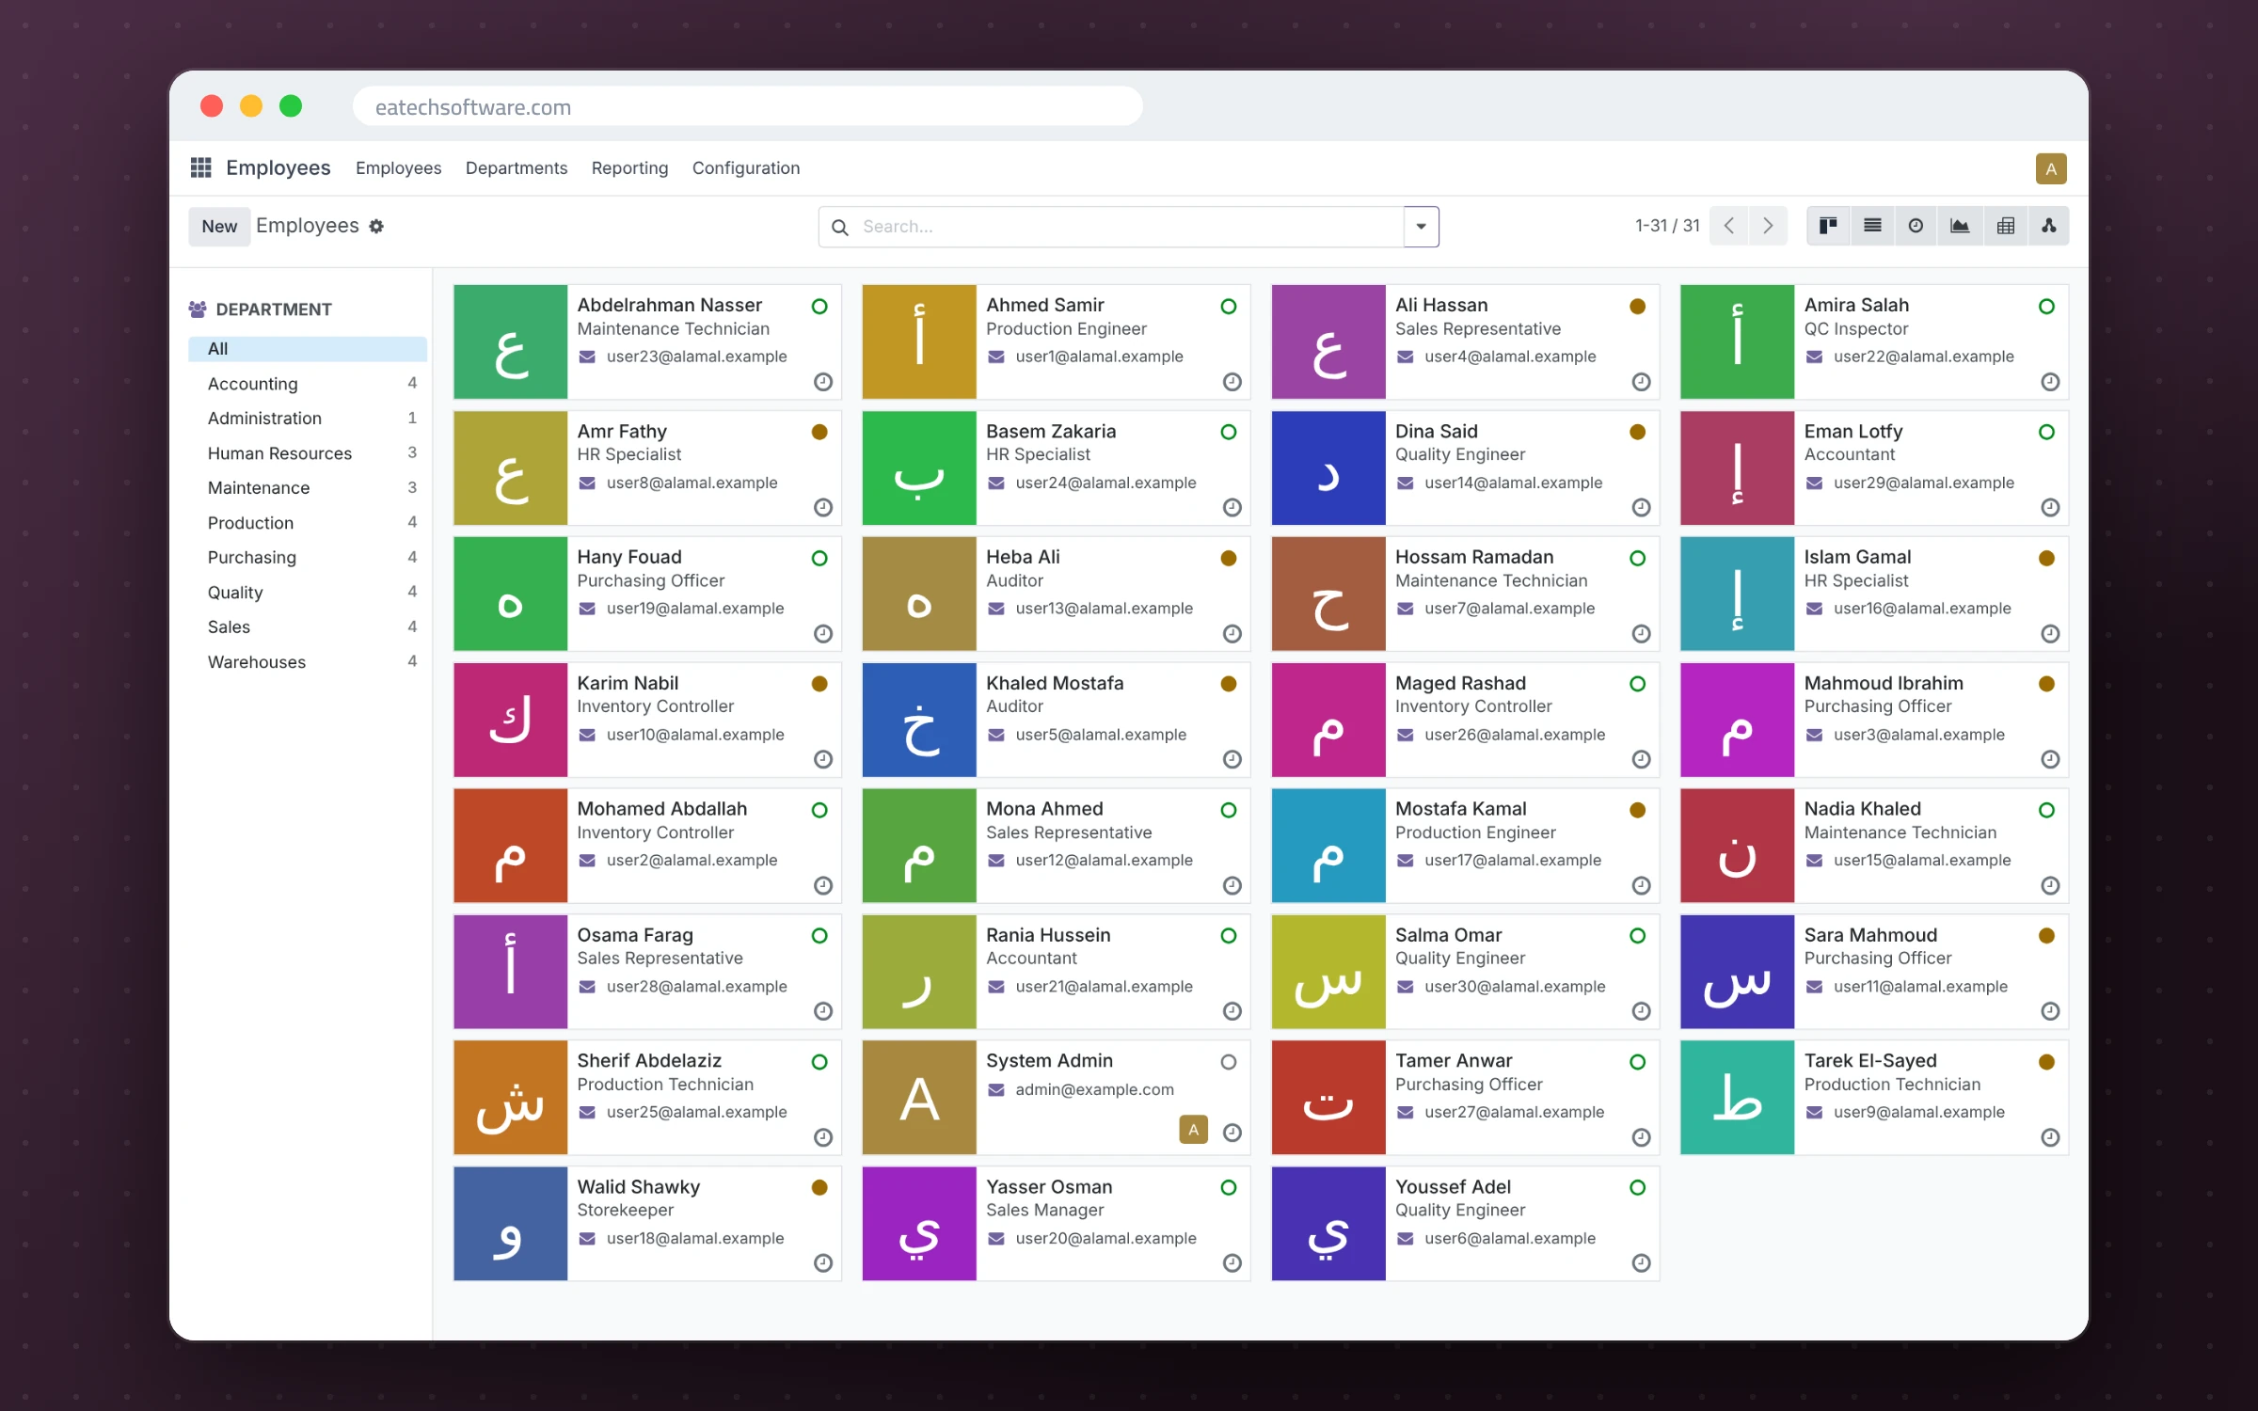Open the Configuration menu

pyautogui.click(x=746, y=167)
